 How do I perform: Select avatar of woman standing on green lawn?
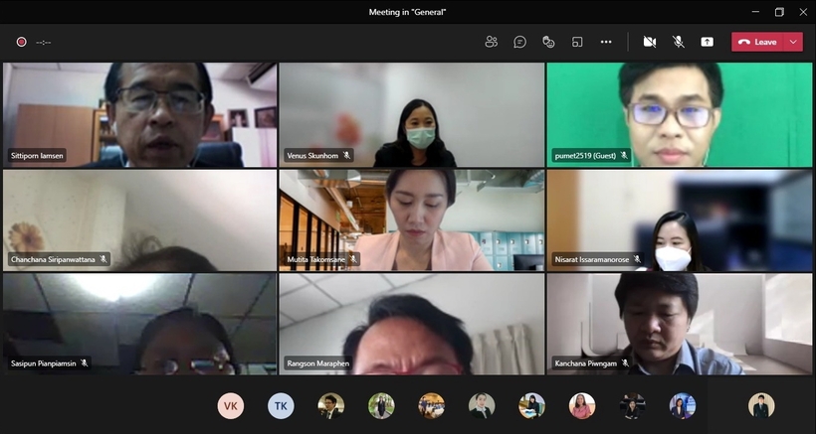[381, 405]
